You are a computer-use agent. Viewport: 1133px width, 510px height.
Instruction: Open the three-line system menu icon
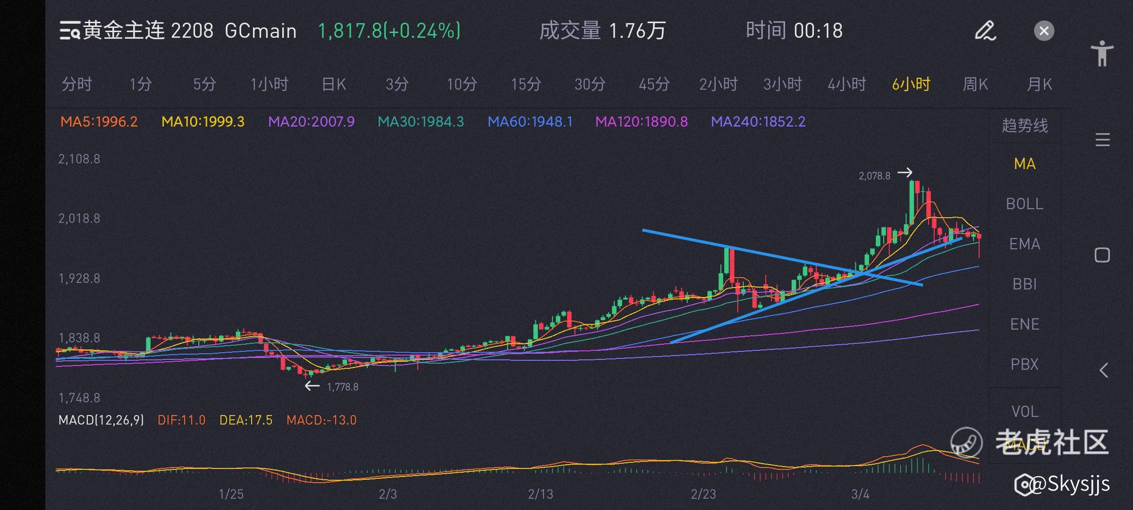pos(1102,140)
